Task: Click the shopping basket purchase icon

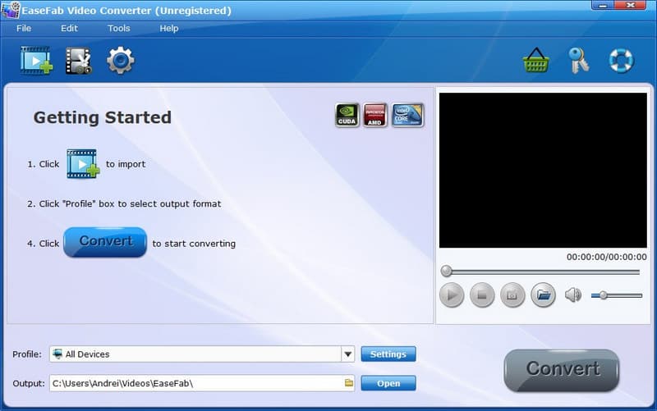Action: [x=535, y=61]
